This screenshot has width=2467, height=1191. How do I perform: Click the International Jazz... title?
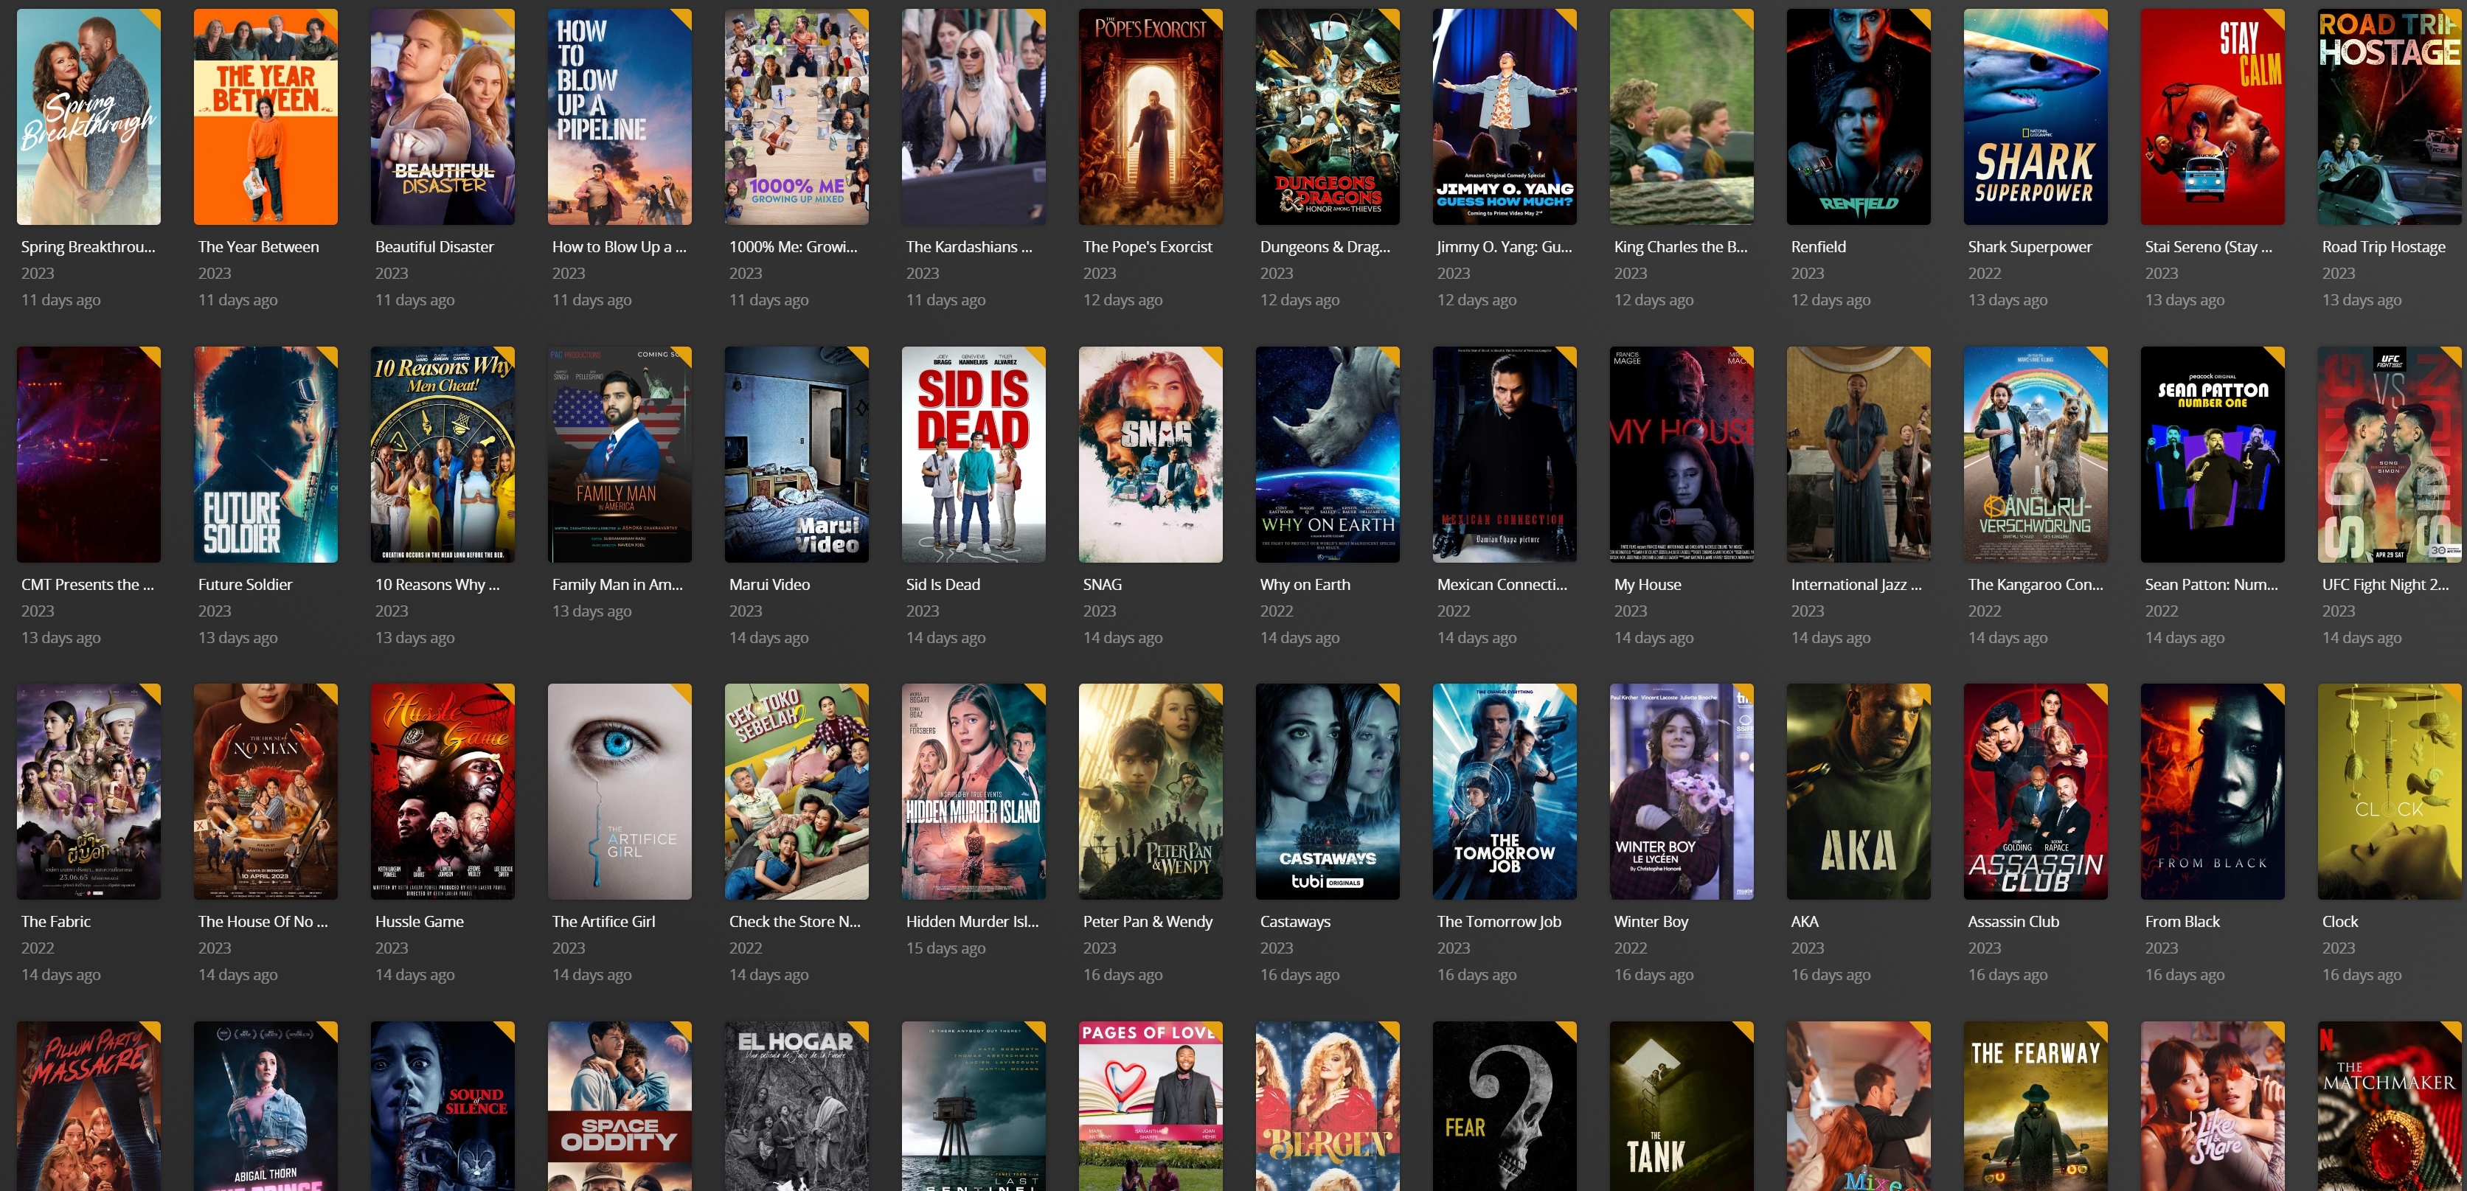1856,584
